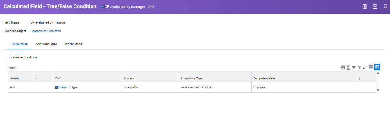
Task: Click the Field Name value text
Action: tap(48, 22)
